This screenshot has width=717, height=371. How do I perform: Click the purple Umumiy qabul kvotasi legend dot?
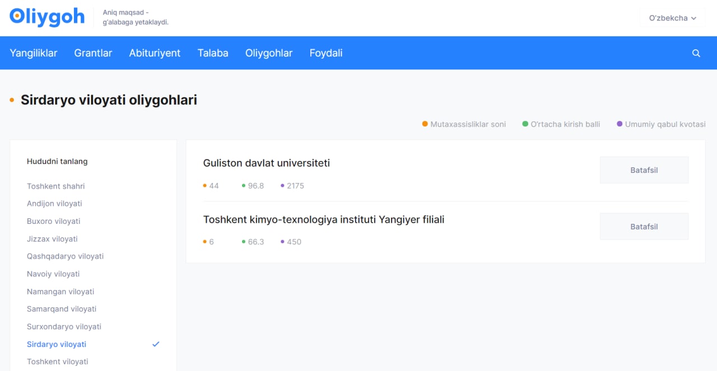(620, 124)
